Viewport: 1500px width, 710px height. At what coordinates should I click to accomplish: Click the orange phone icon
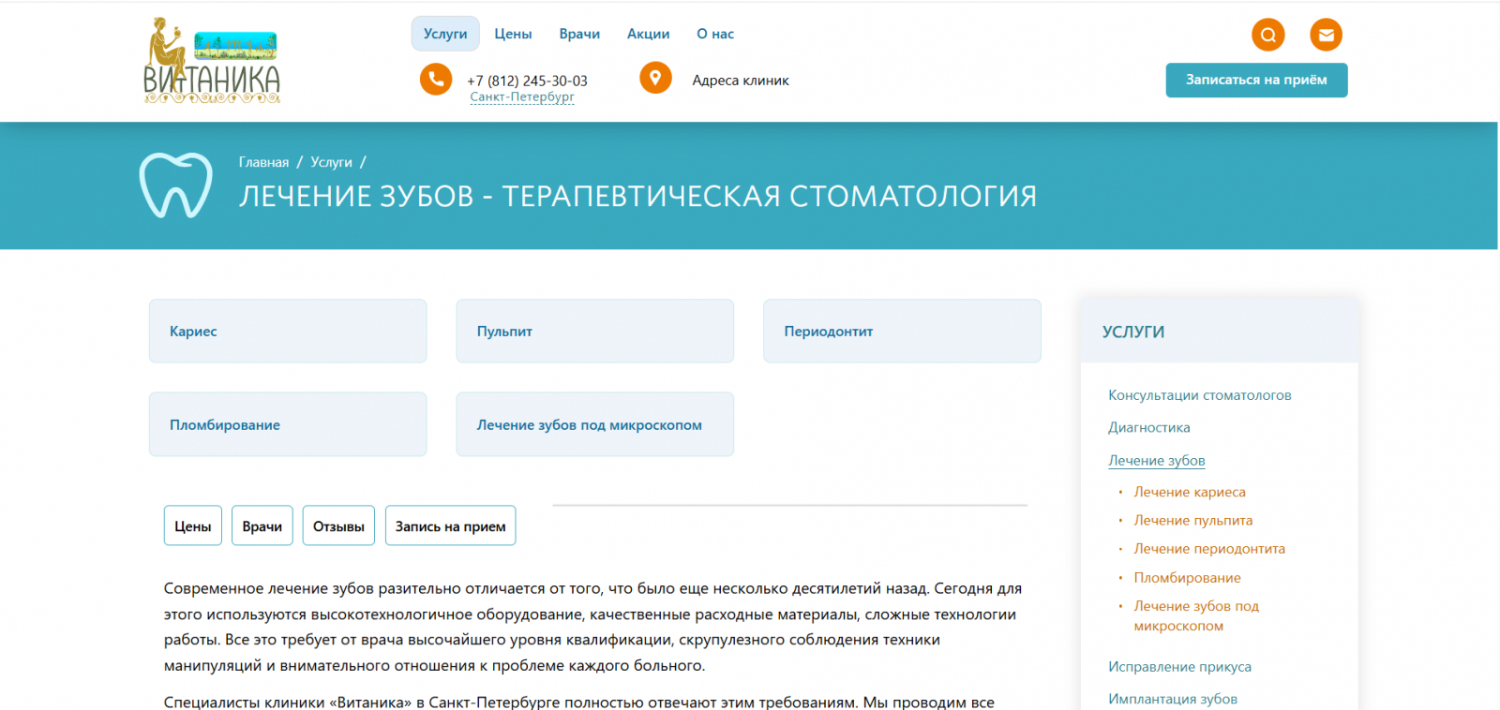[x=436, y=79]
